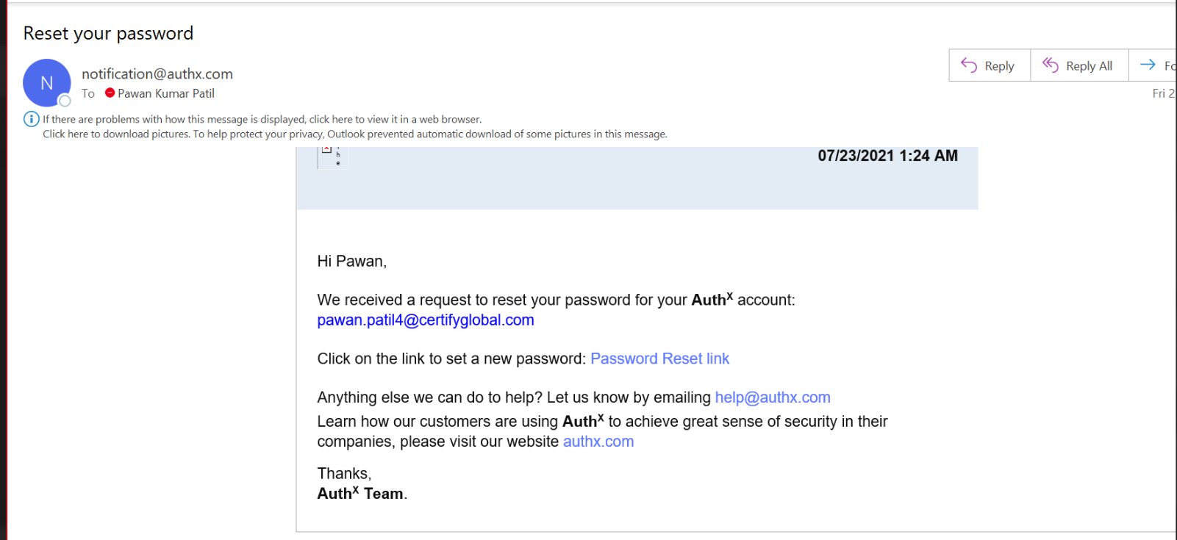Click the presence status circle on avatar
This screenshot has height=540, width=1177.
coord(65,101)
